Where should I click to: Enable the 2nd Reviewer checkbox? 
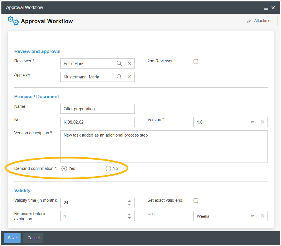(196, 61)
